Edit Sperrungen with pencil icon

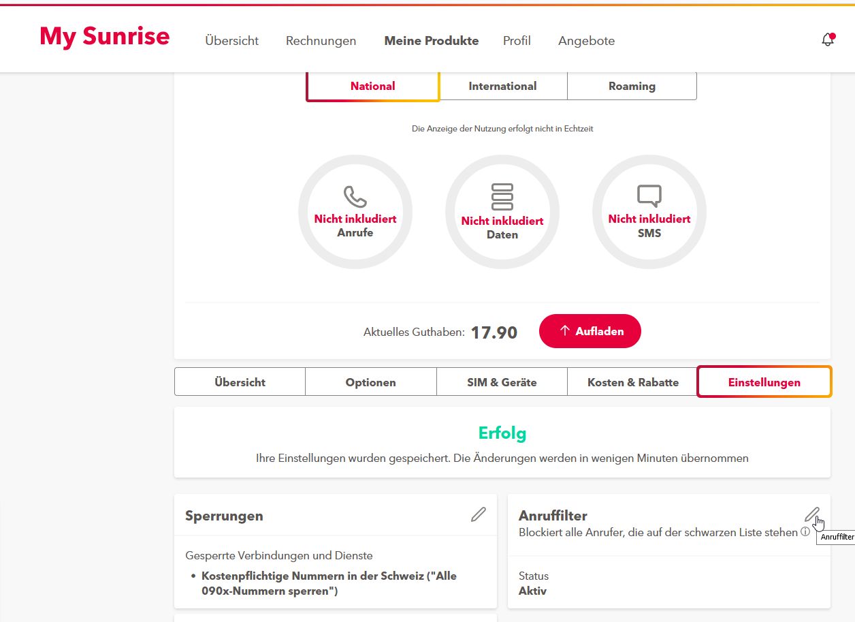tap(479, 515)
